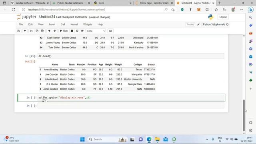Screen dimensions: 256x144
Task: Close the Untitled24 Jupyter Notebook tab
Action: [x=213, y=3]
